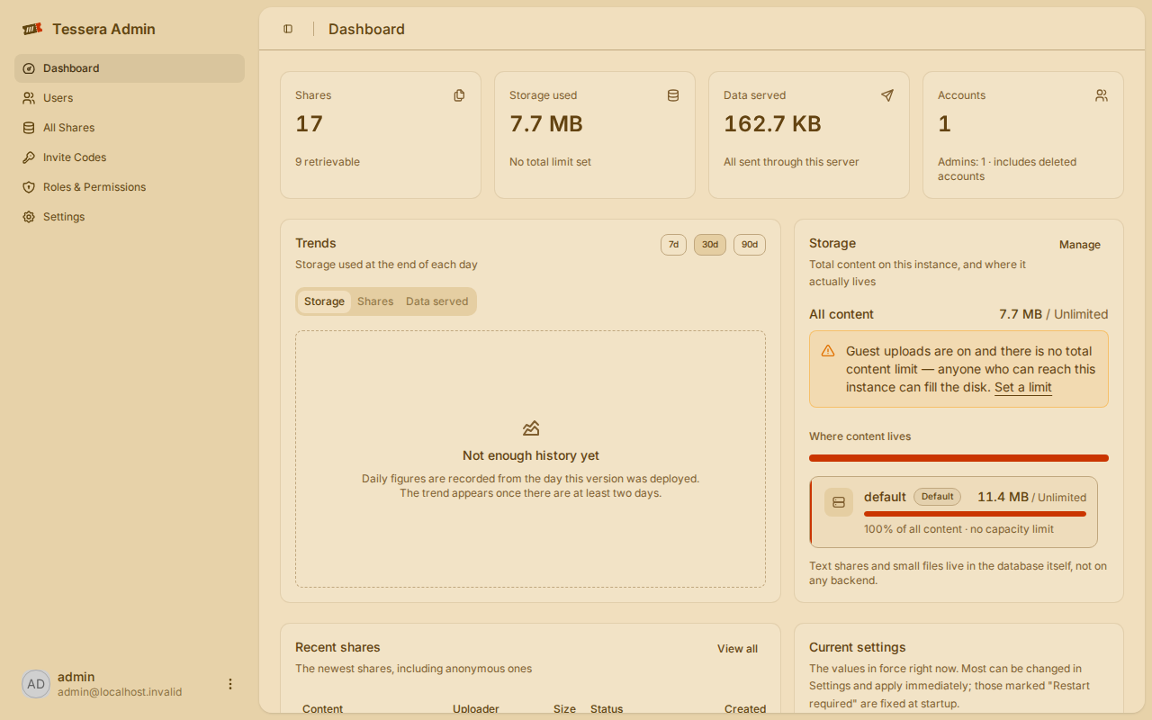Follow the Set a limit link
The width and height of the screenshot is (1152, 720).
tap(1023, 388)
